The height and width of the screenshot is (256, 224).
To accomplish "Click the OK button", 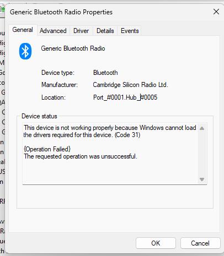I will tap(156, 243).
